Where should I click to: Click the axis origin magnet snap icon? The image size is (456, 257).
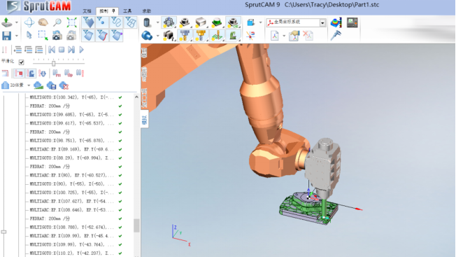coord(250,36)
